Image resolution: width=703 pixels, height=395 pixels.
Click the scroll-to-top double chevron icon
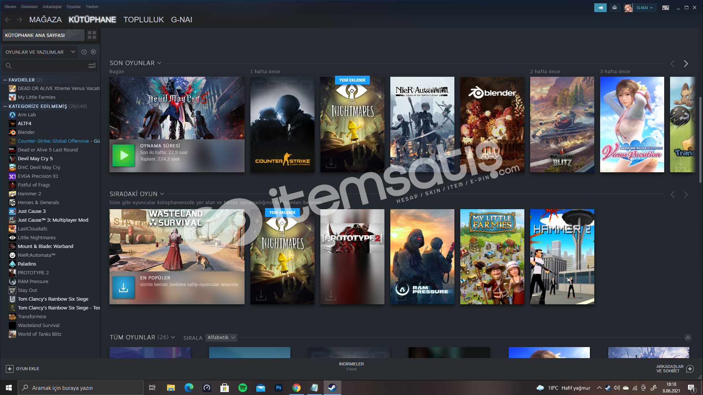[688, 338]
